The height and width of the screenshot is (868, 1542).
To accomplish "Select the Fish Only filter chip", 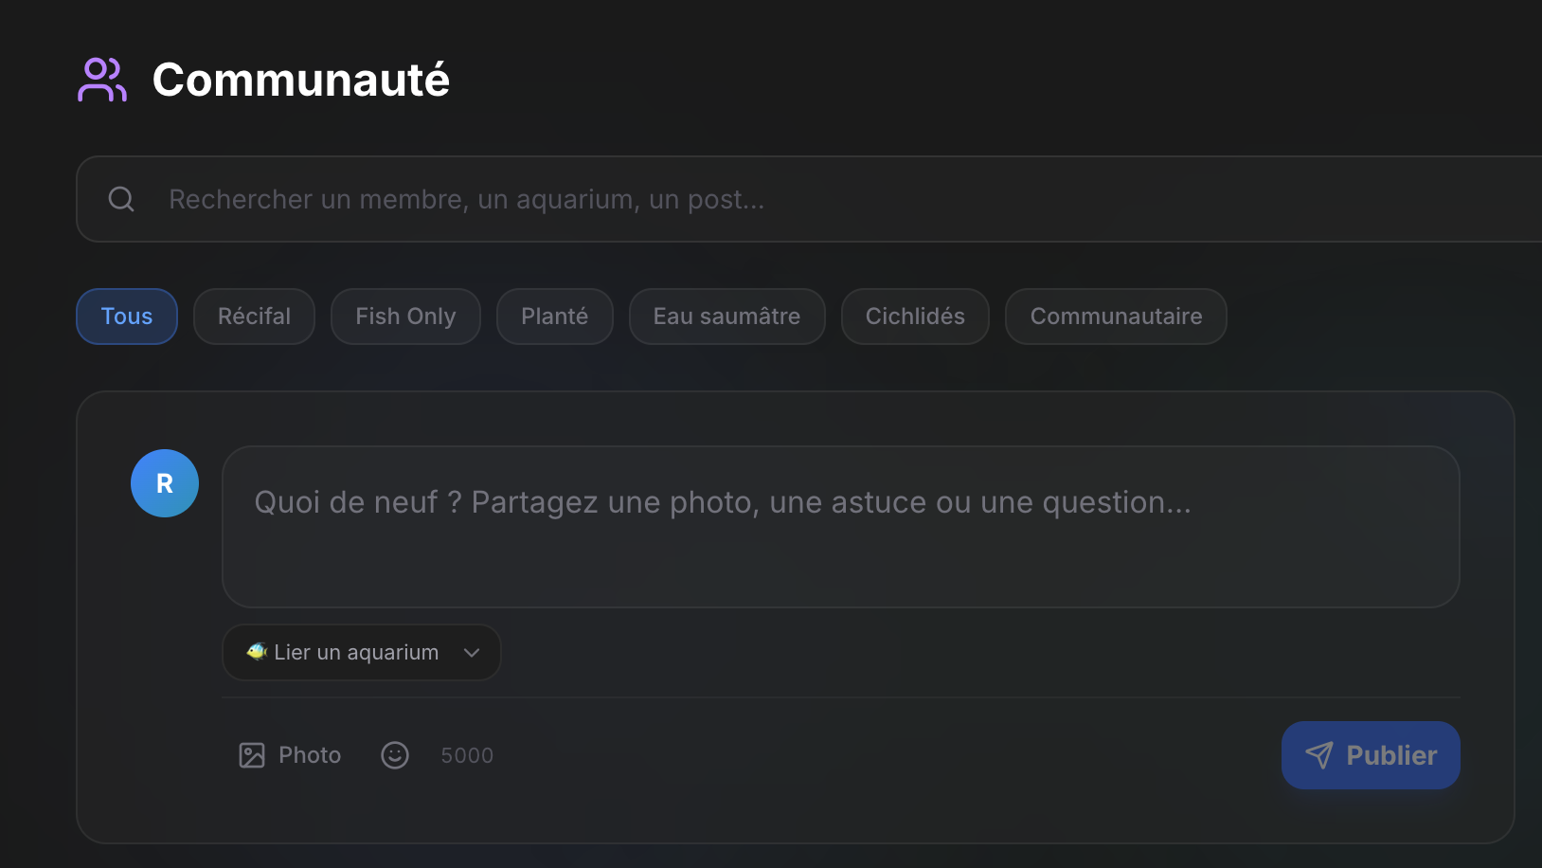I will coord(405,316).
